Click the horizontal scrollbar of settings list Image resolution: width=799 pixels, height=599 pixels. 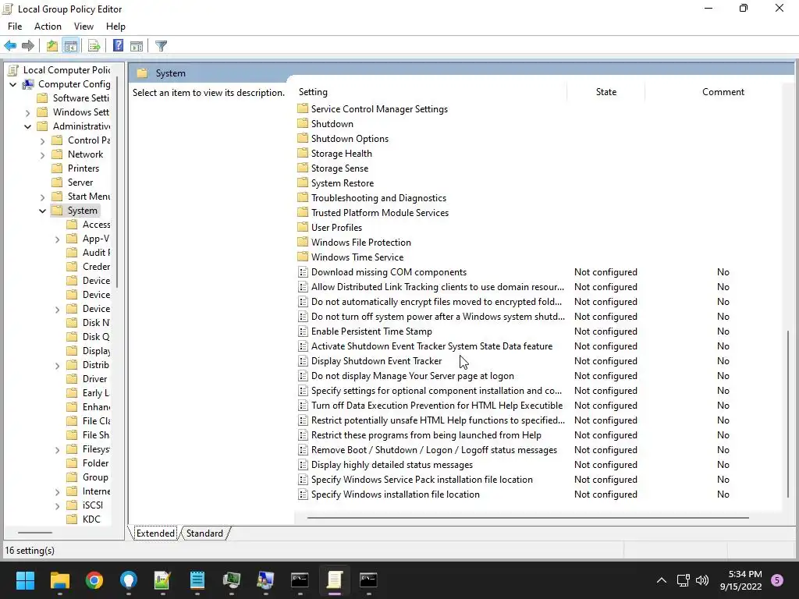527,518
